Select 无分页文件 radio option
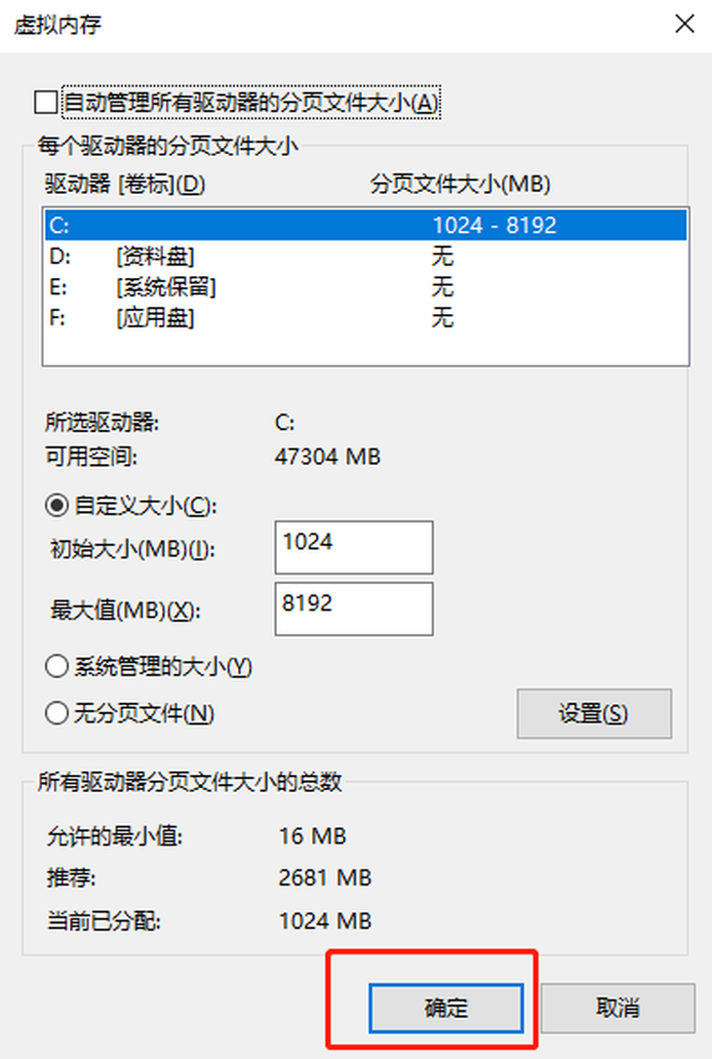The height and width of the screenshot is (1059, 712). pyautogui.click(x=57, y=713)
